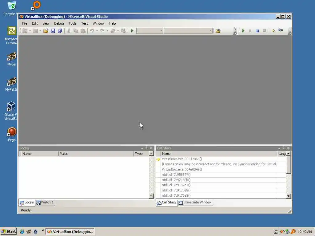
Task: Open the Debug toolbar options chevron
Action: [290, 31]
